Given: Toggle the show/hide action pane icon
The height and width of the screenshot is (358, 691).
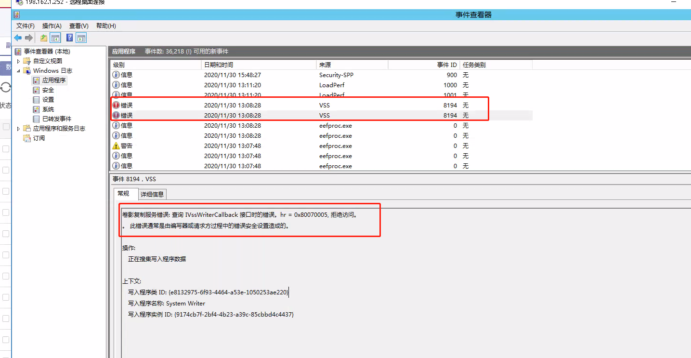Looking at the screenshot, I should tap(81, 38).
